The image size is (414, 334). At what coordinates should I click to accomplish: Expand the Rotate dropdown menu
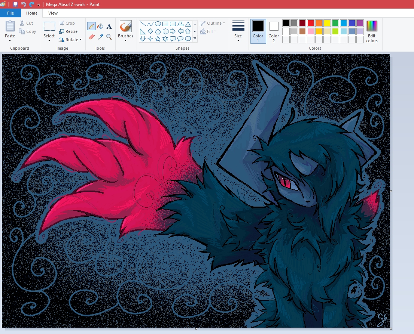[71, 40]
